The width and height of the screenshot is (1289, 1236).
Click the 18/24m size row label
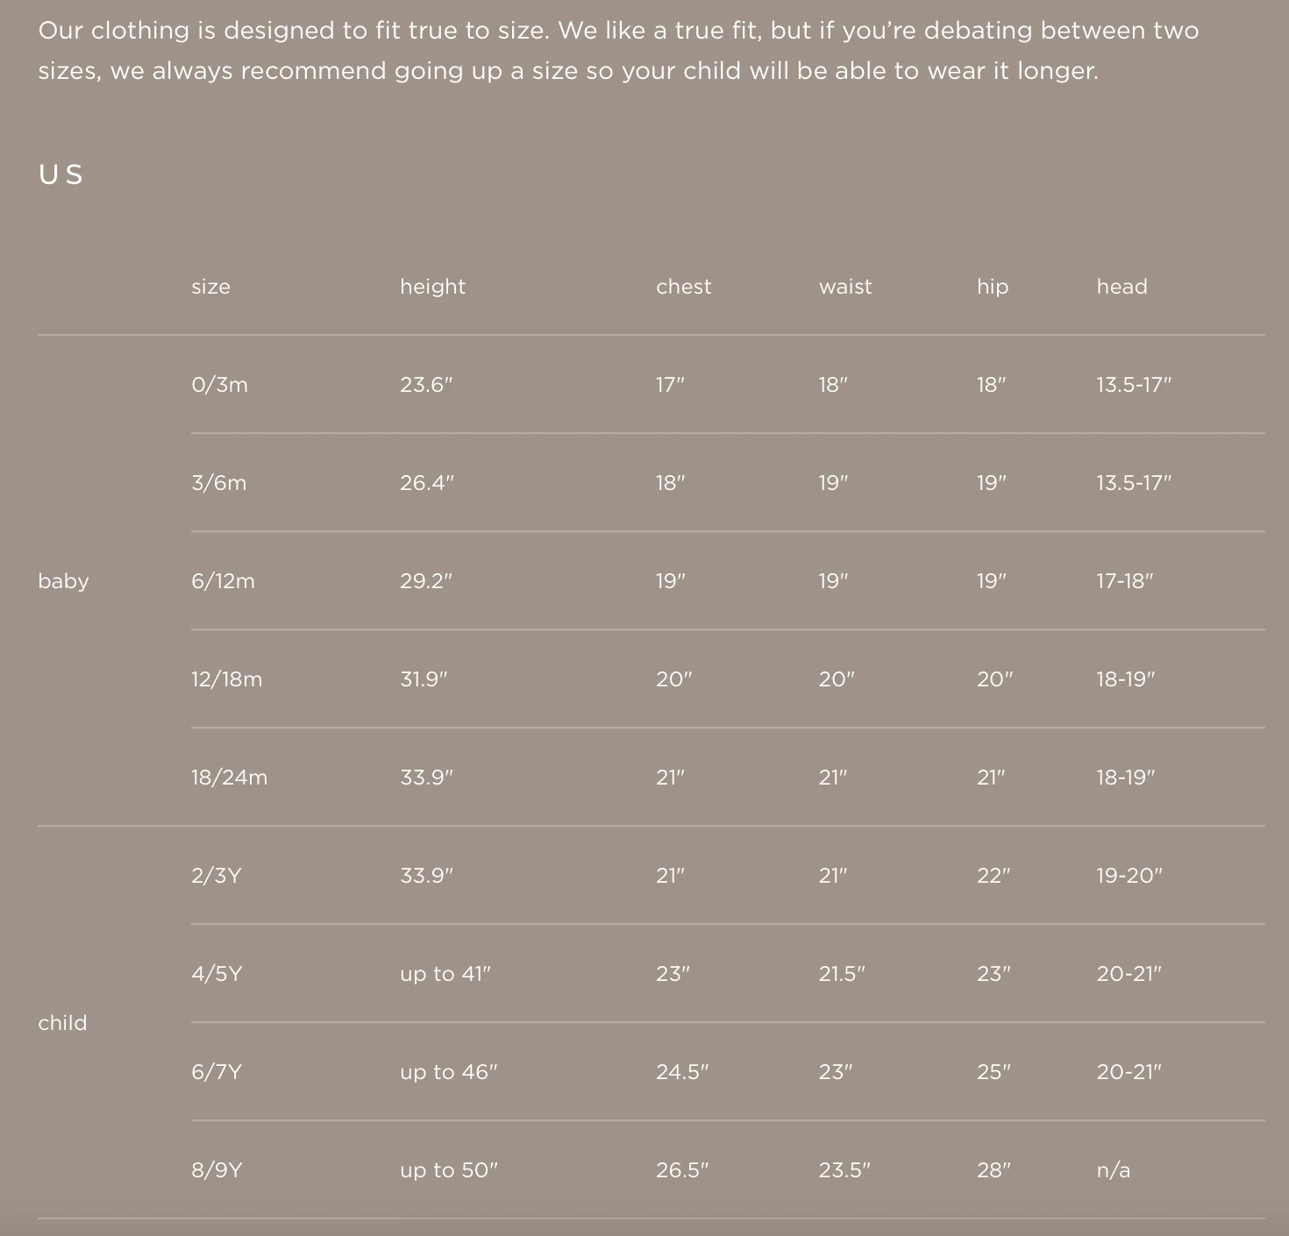tap(229, 778)
